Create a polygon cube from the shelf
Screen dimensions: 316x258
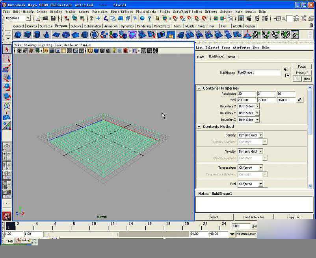click(x=27, y=35)
